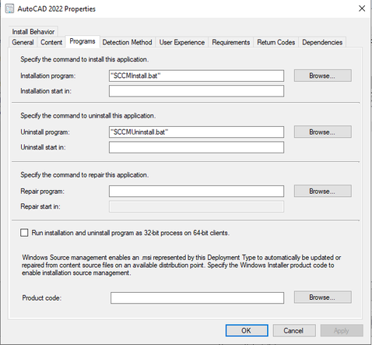Click 'Specify the command to install this application.'

tap(85, 59)
